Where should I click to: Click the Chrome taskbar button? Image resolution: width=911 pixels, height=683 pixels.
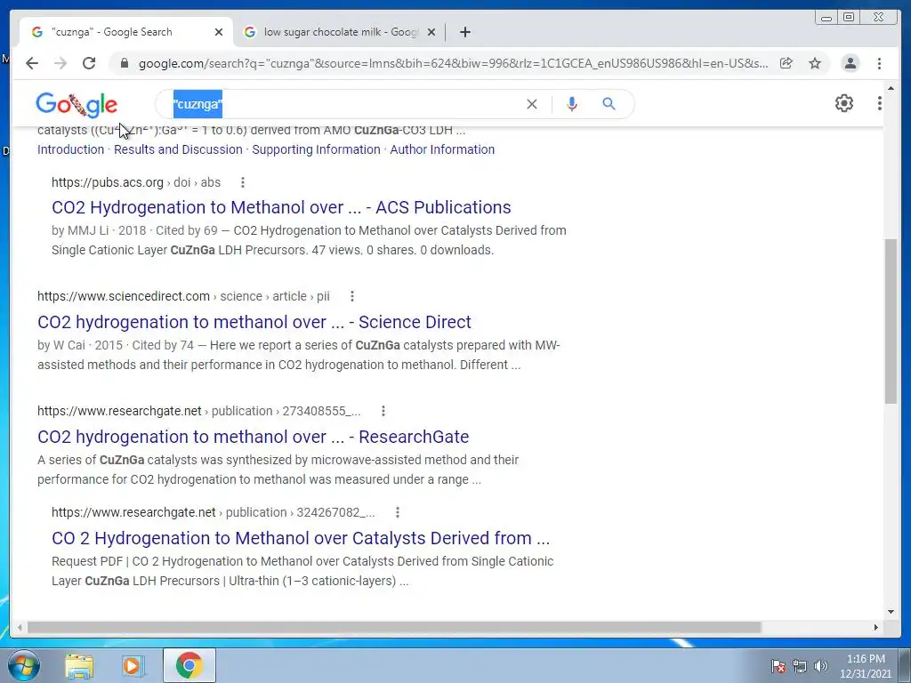[x=189, y=665]
